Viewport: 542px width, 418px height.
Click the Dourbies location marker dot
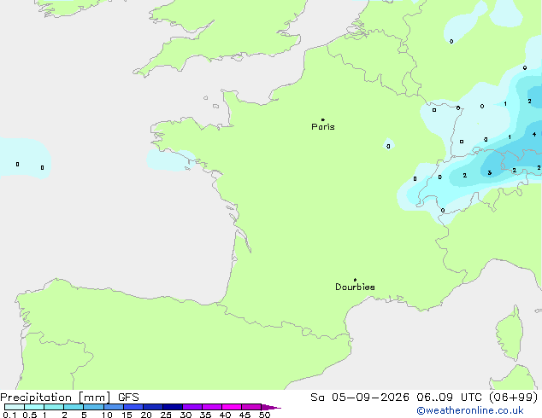point(355,280)
